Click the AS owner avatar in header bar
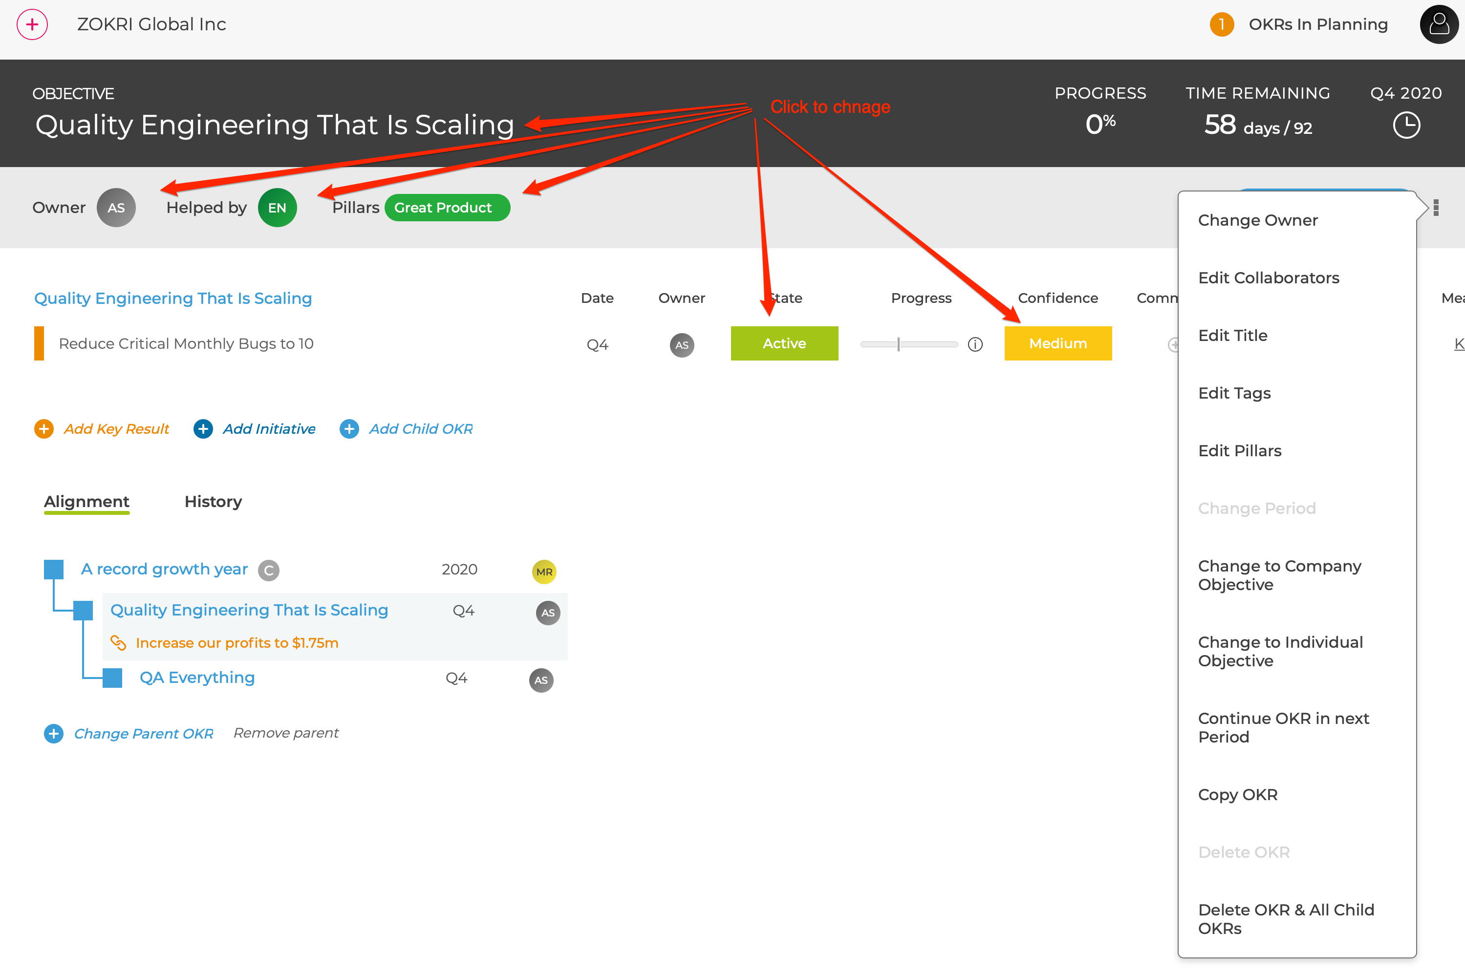Image resolution: width=1465 pixels, height=976 pixels. coord(116,207)
